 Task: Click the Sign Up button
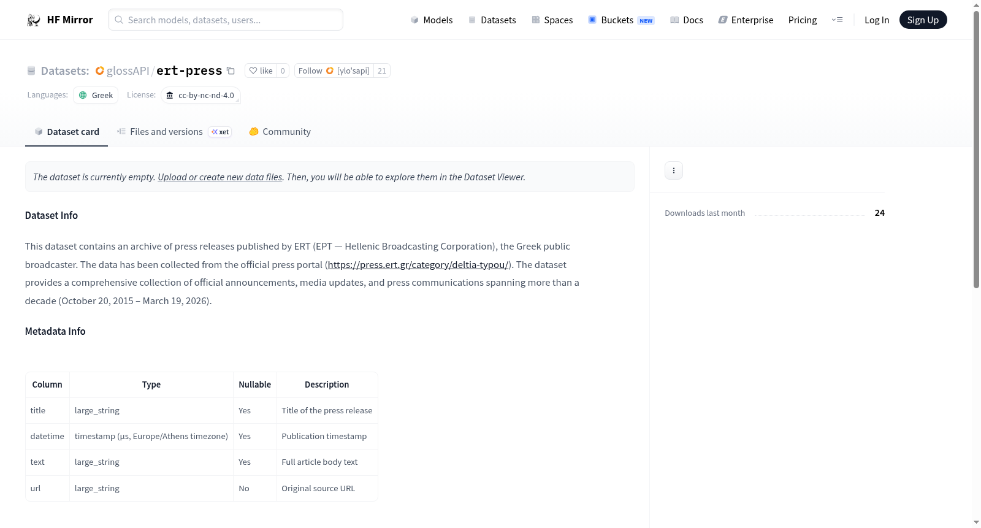click(x=923, y=20)
